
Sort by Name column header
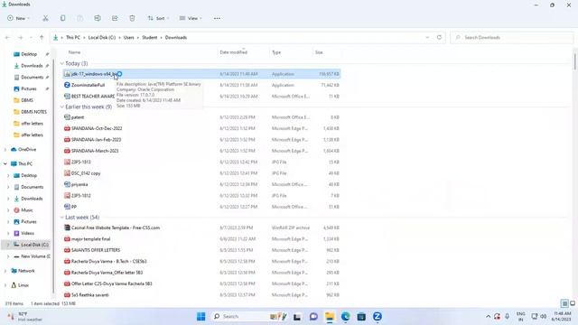pos(74,52)
